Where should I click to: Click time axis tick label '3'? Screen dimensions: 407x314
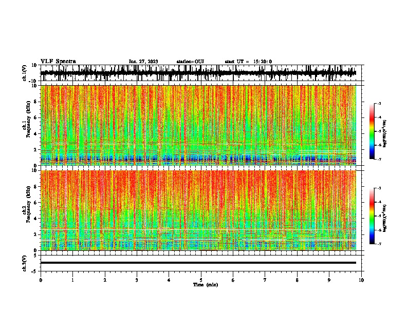pyautogui.click(x=137, y=280)
